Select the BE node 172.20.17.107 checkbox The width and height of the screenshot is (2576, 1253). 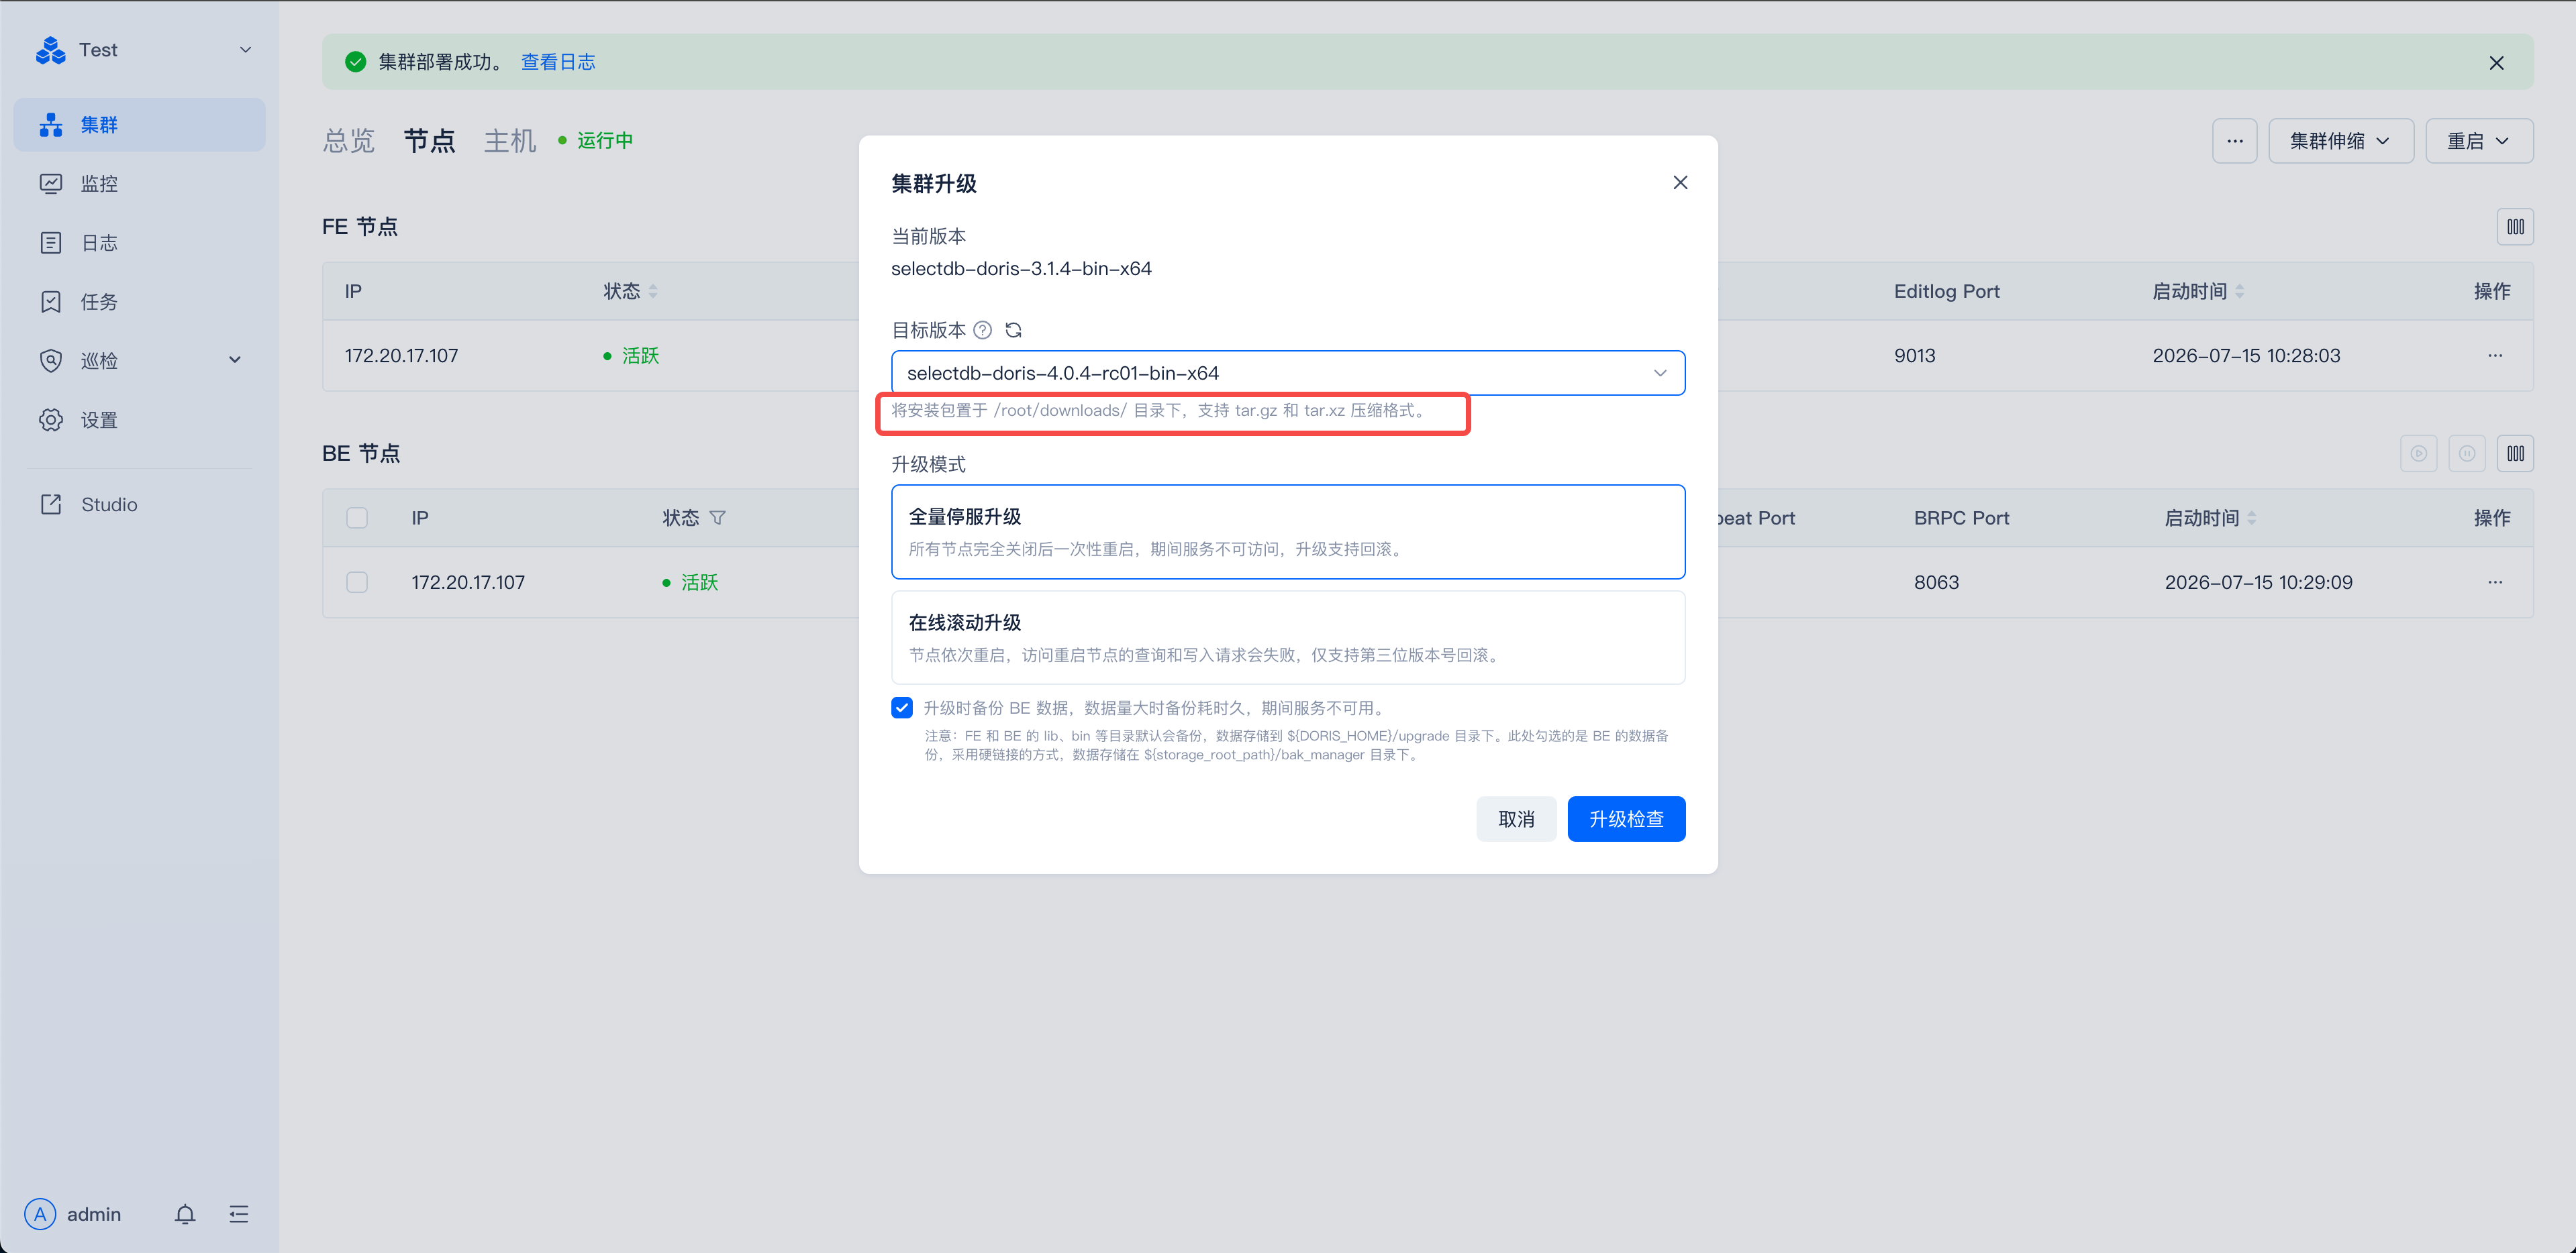pyautogui.click(x=357, y=582)
